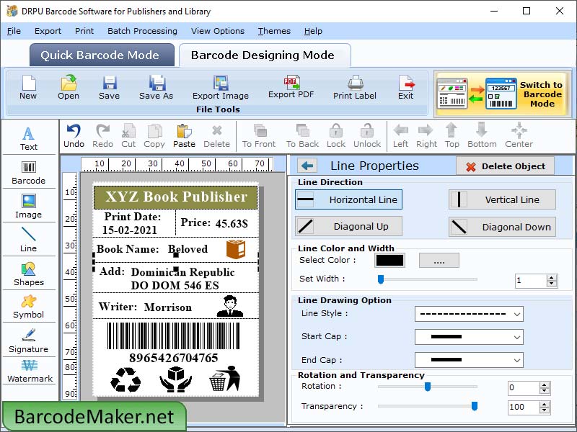Switch to Quick Barcode Mode tab
Viewport: 577px width, 432px height.
(101, 55)
